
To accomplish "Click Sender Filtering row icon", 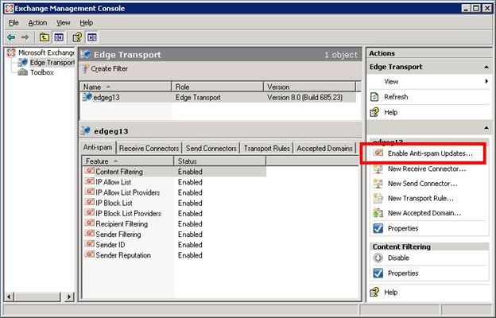I will 90,234.
